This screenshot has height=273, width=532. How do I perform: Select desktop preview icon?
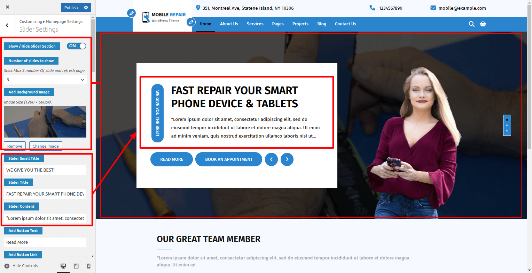[x=63, y=266]
